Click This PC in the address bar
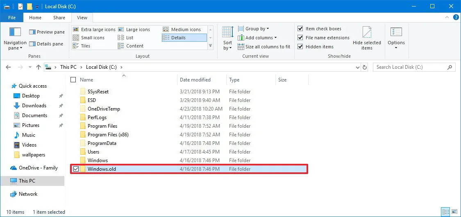 pos(68,67)
